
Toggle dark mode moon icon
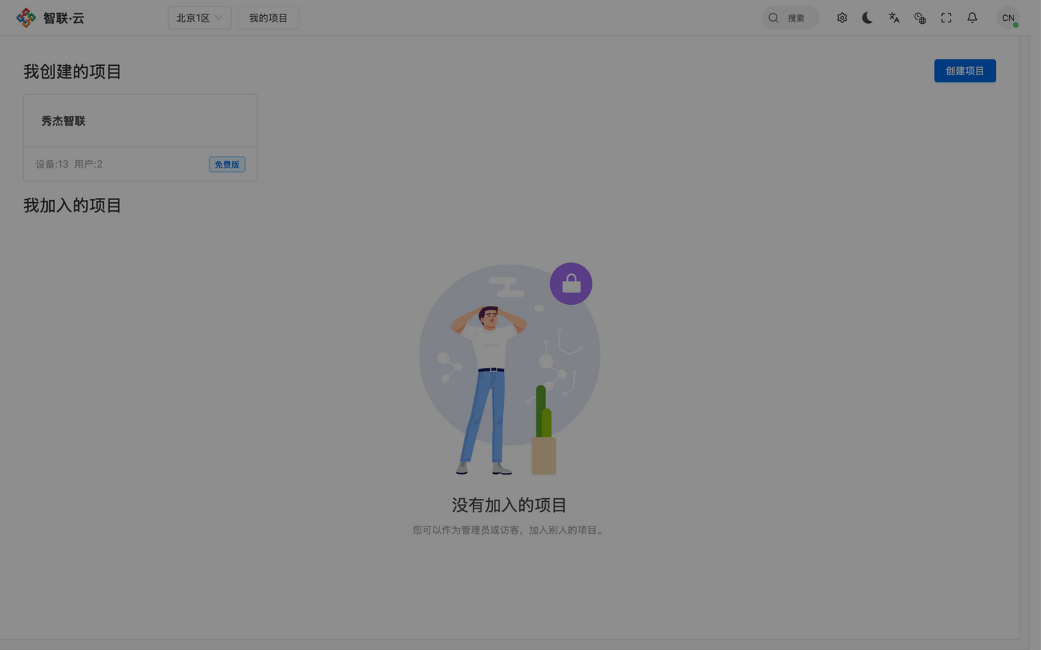click(x=867, y=18)
